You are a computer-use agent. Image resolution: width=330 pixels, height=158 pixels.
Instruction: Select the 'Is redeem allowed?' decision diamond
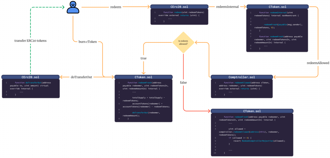[x=183, y=42]
